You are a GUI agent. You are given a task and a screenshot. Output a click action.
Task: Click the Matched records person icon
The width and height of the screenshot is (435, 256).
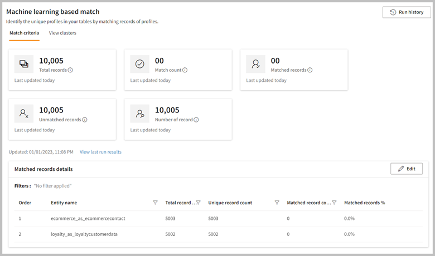tap(255, 64)
